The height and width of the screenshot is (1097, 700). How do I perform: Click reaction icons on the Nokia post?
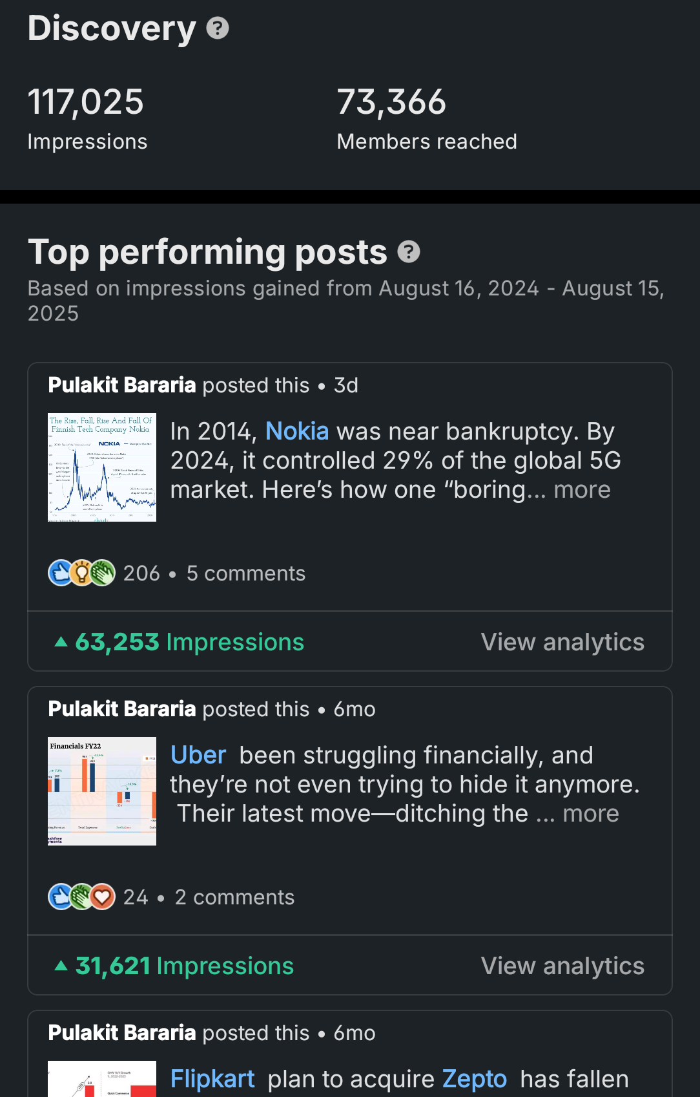tap(81, 573)
